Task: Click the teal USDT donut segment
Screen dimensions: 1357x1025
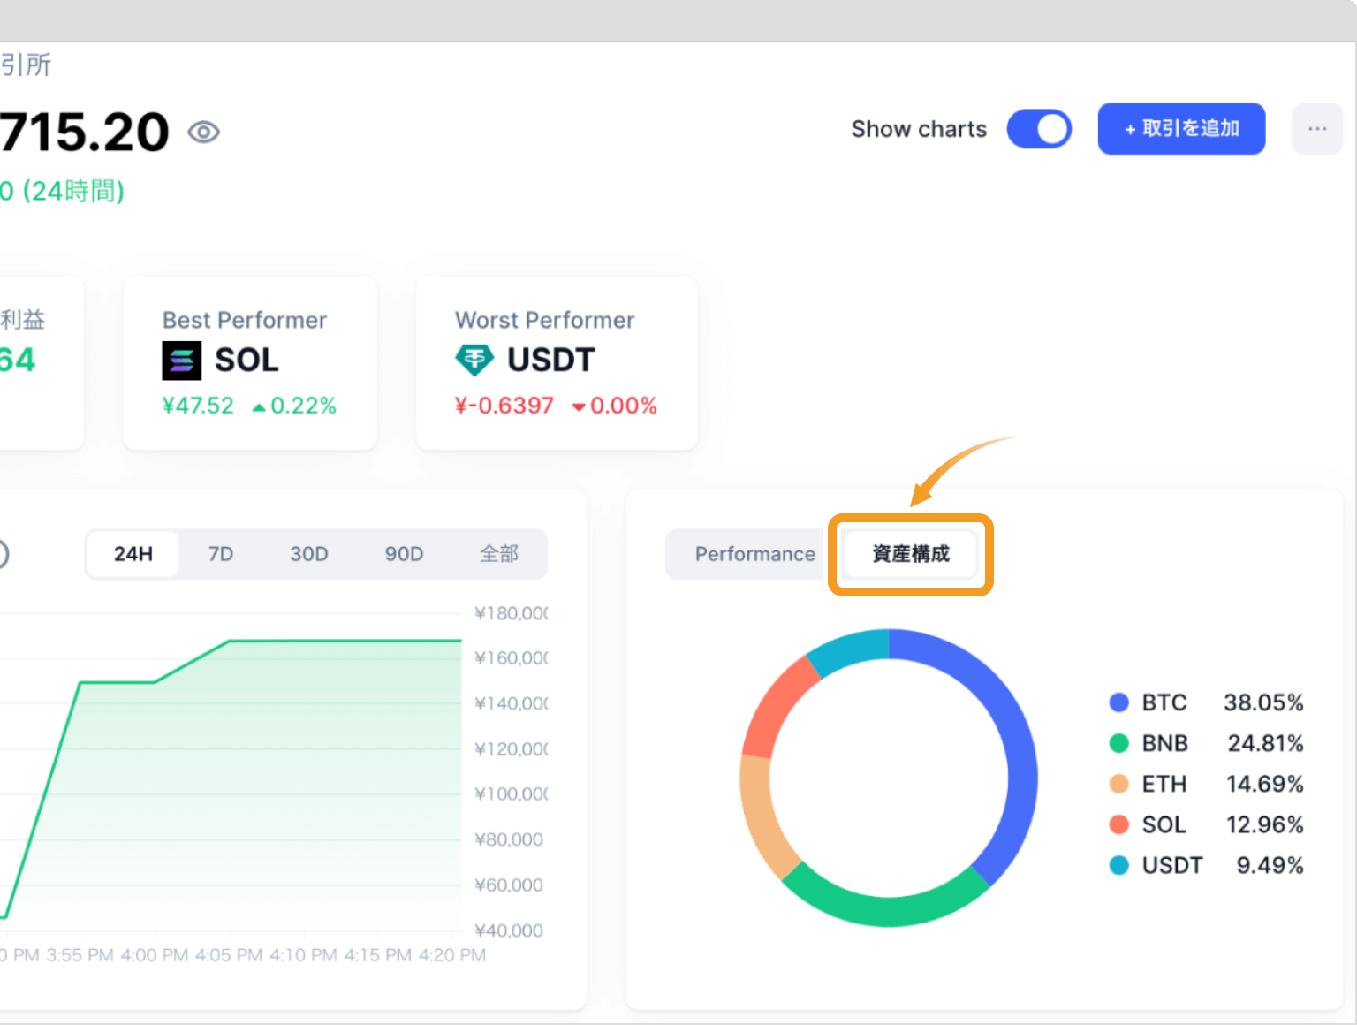Action: (848, 649)
